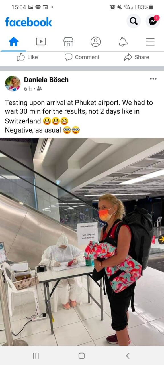Open the Profile icon tab
Screen dimensions: 164x365
[96, 42]
